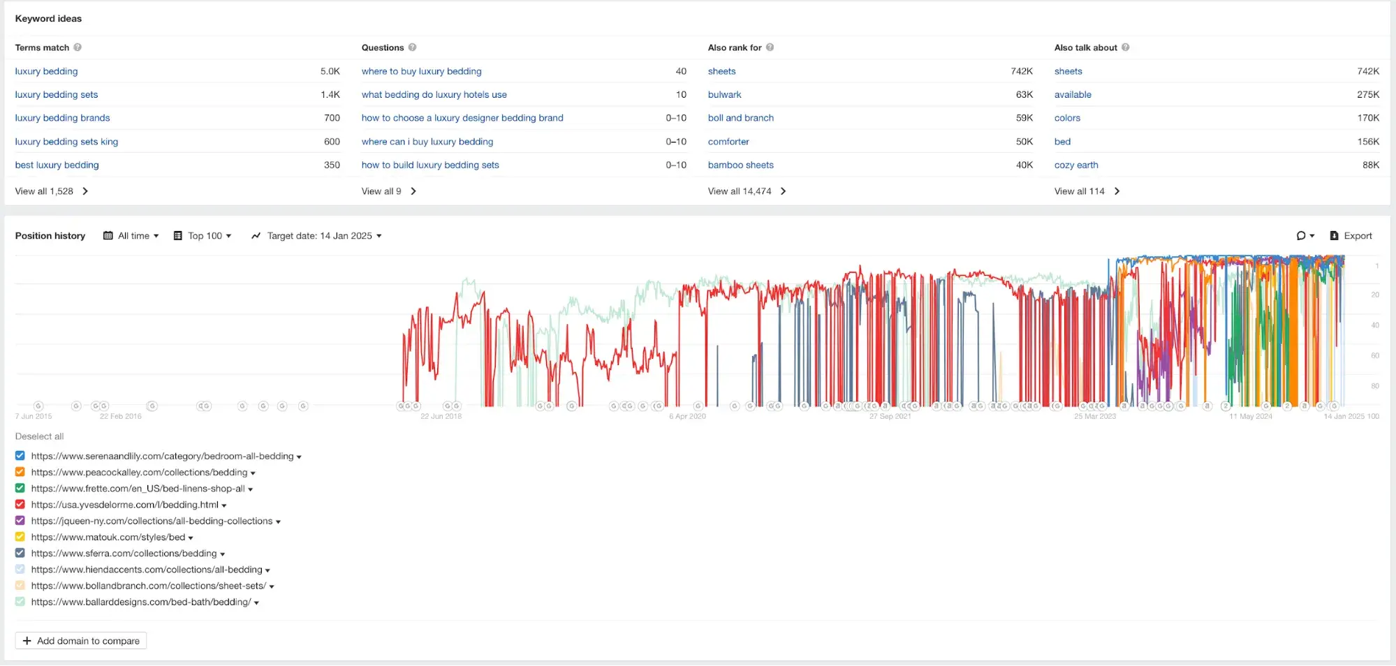The height and width of the screenshot is (666, 1396).
Task: Expand the peacockalley.com URL dropdown arrow
Action: (253, 473)
